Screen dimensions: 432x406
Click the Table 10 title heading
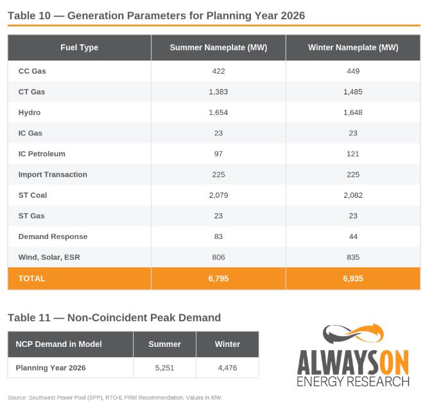[x=156, y=15]
